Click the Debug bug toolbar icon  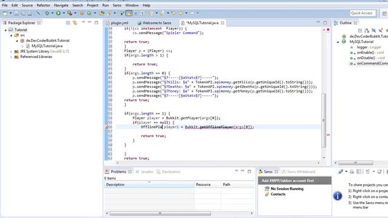tap(47, 13)
